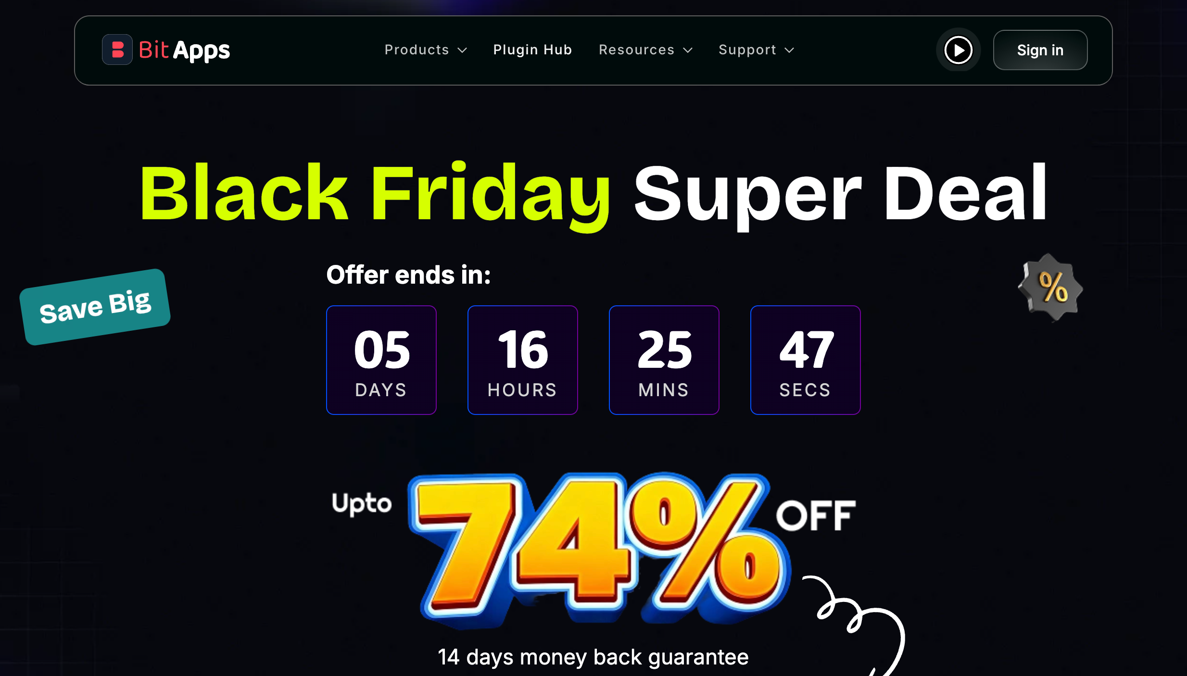Click the 'Offer ends in:' heading

click(408, 274)
